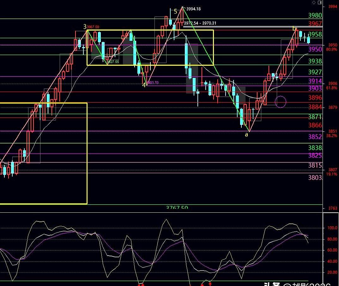
Task: Select the green 3927 level label
Action: pyautogui.click(x=315, y=72)
